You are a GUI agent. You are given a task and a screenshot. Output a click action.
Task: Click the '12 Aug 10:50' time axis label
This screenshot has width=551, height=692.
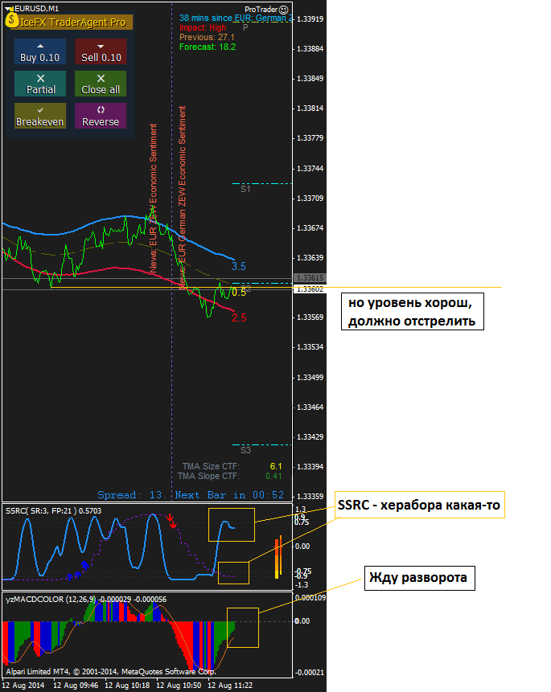point(179,686)
